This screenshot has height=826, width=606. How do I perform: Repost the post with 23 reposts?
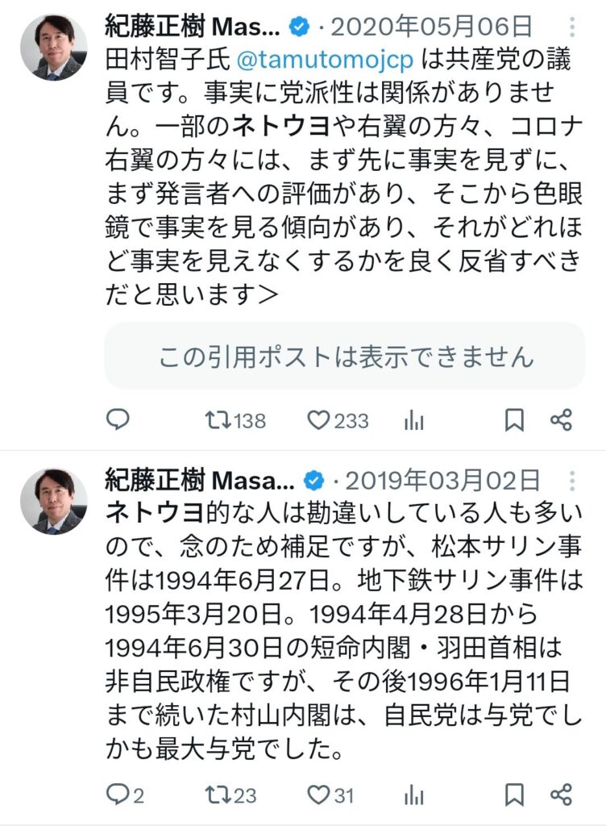[x=218, y=795]
